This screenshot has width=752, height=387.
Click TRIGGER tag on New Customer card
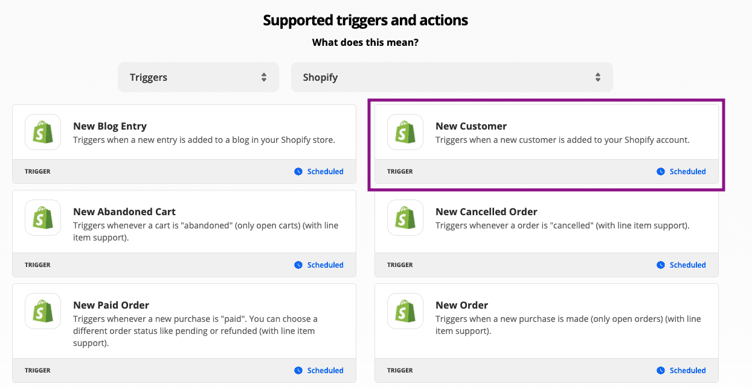400,172
